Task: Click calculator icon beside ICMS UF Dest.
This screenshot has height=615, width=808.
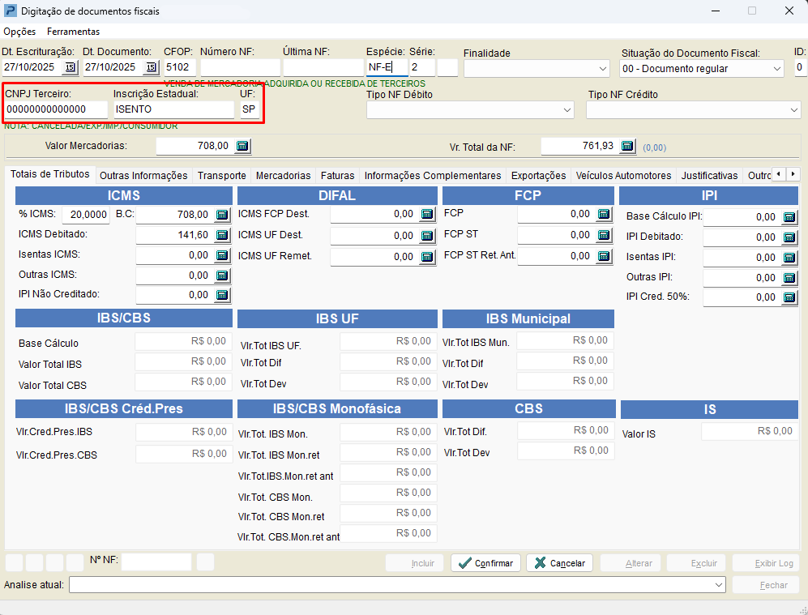Action: point(427,236)
